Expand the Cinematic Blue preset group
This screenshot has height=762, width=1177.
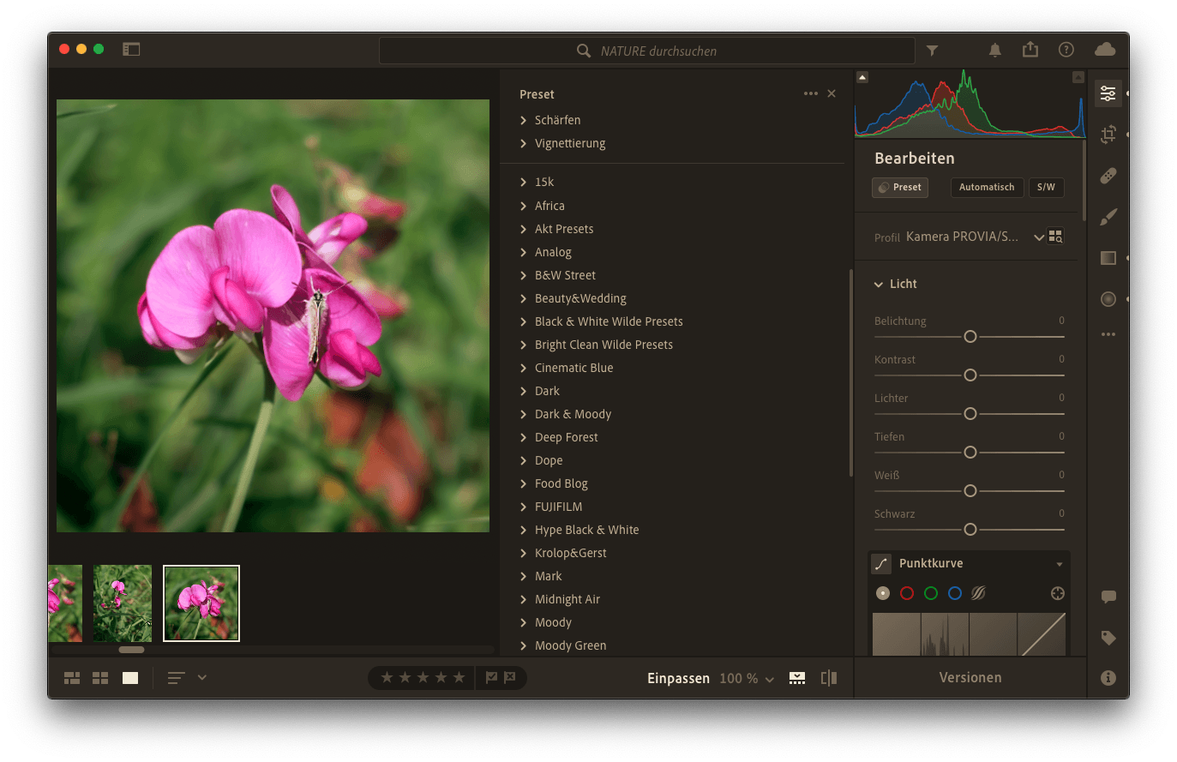point(573,368)
